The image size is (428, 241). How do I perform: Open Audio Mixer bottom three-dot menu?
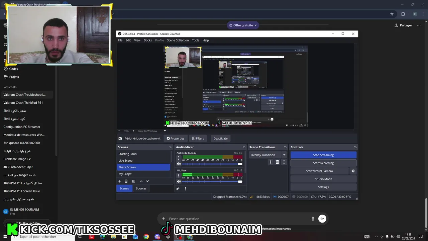185,189
